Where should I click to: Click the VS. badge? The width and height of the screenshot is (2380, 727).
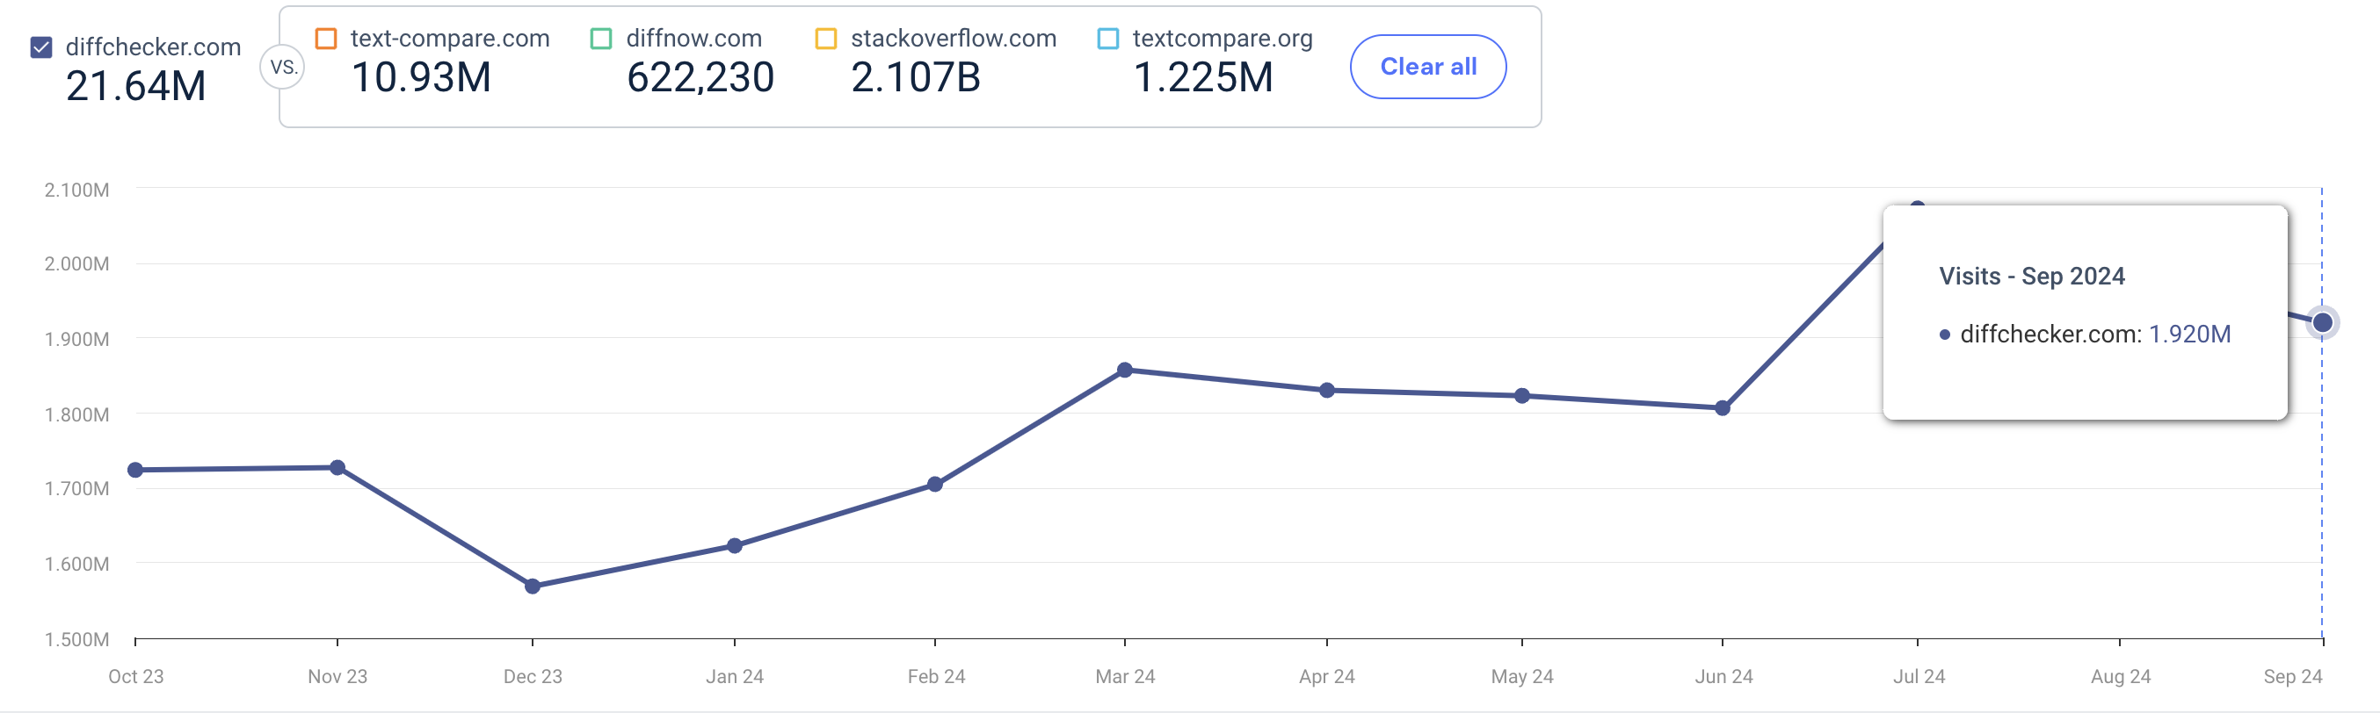click(x=283, y=68)
